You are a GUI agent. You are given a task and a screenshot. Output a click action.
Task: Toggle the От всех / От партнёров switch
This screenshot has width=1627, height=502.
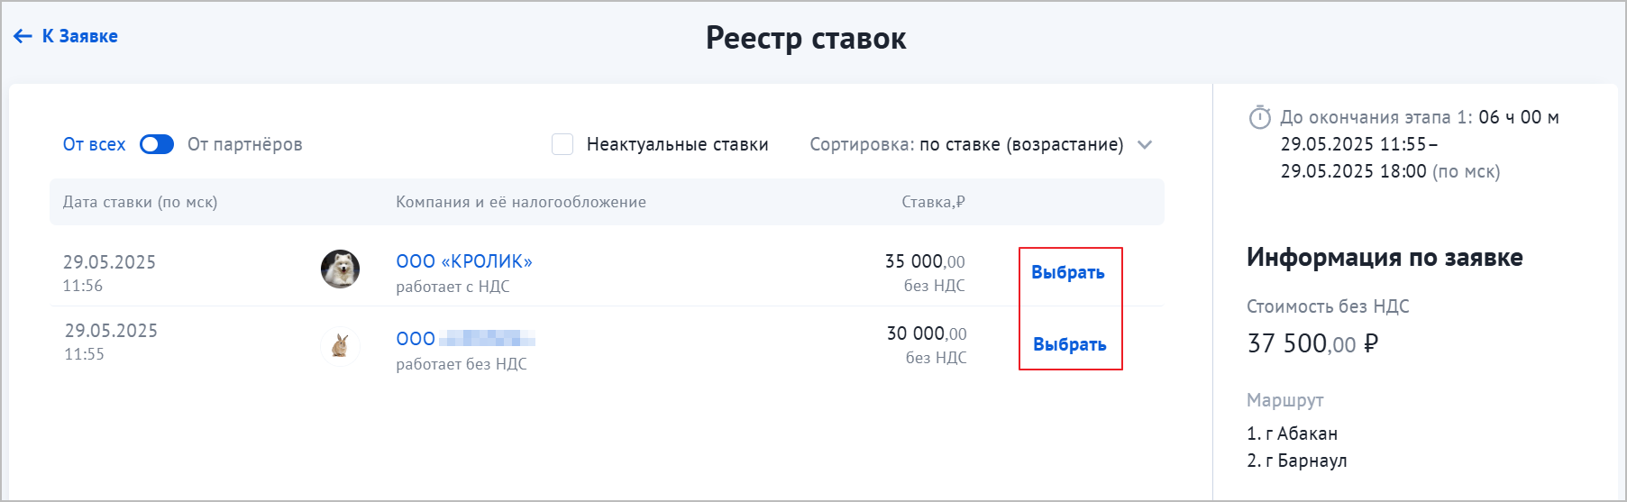[x=157, y=144]
